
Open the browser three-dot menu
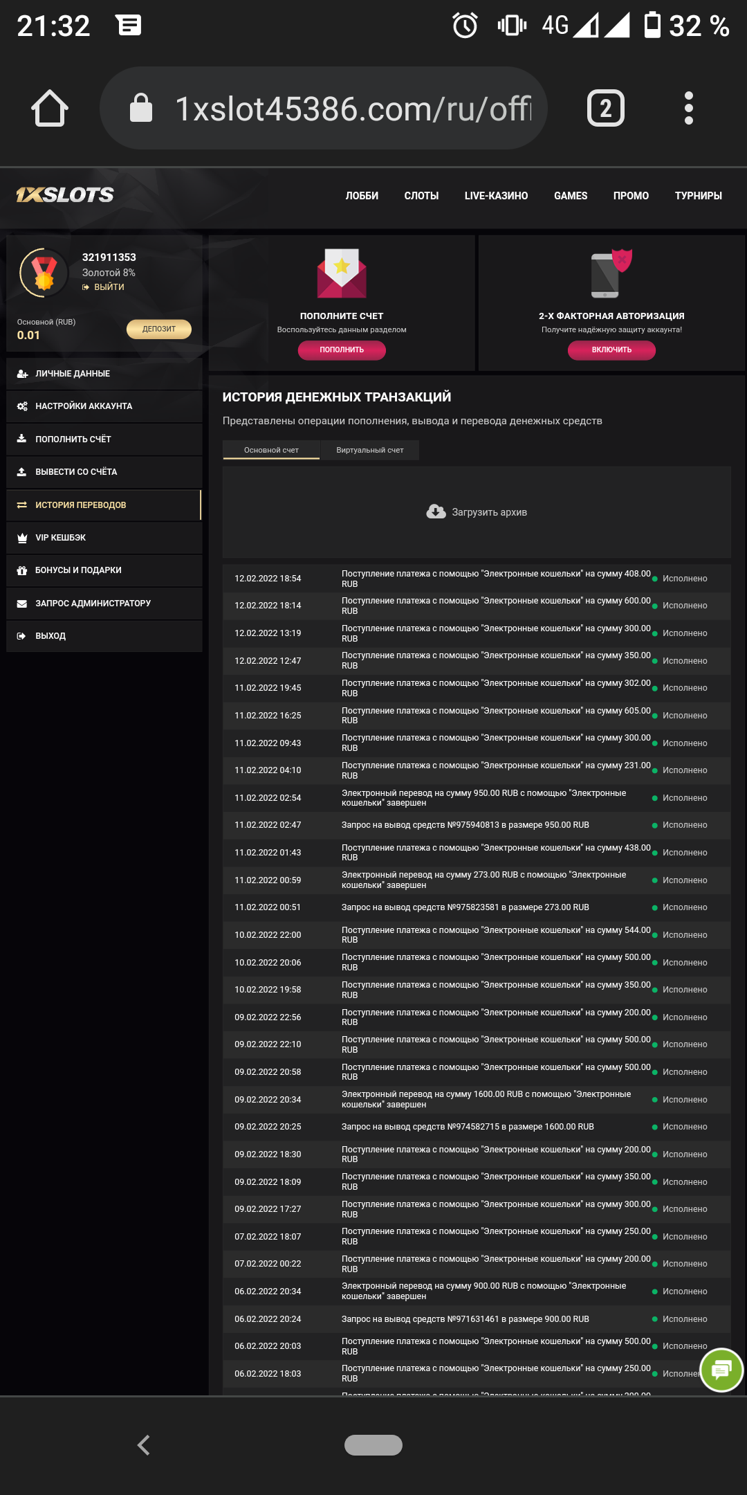pyautogui.click(x=688, y=108)
